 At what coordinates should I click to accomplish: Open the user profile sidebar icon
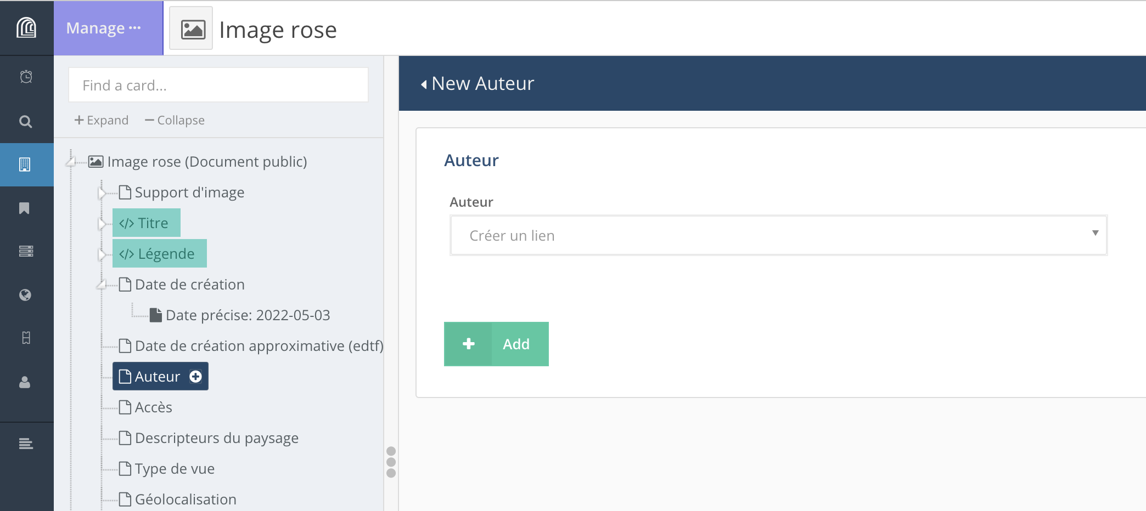25,382
